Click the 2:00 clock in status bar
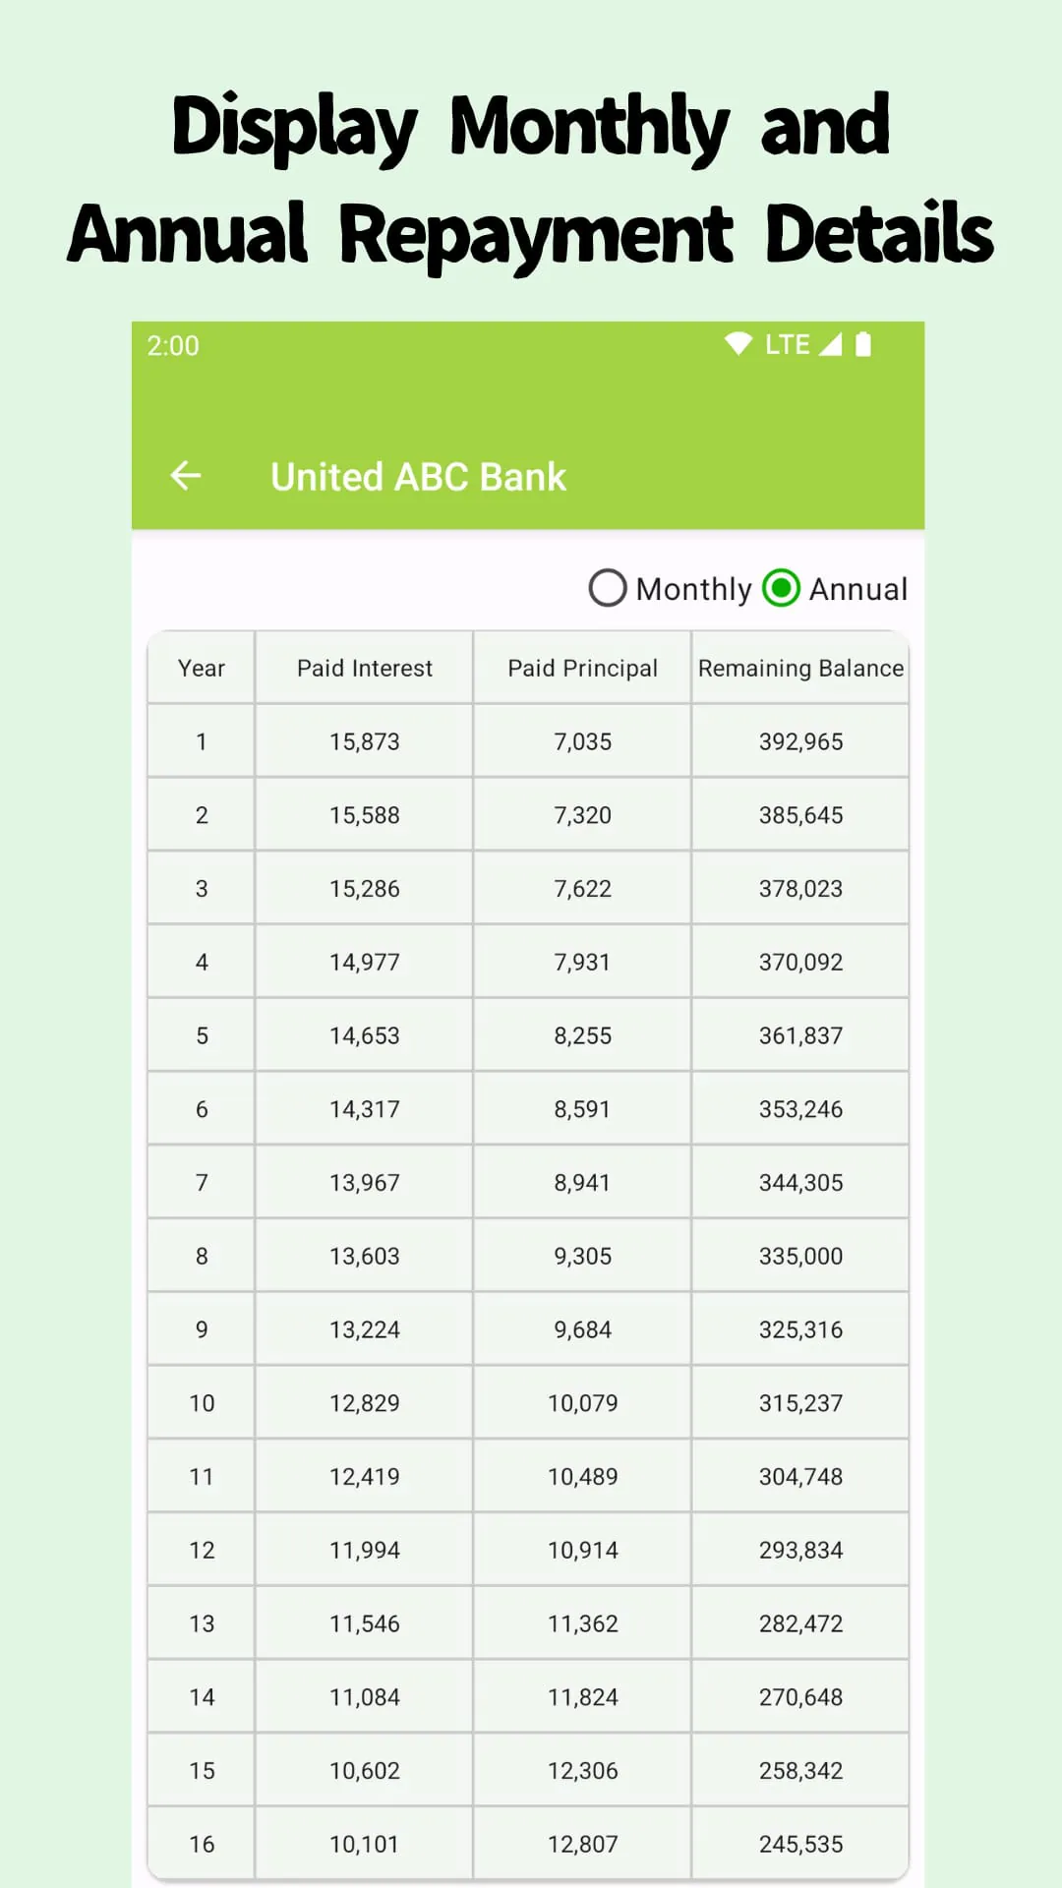Image resolution: width=1062 pixels, height=1888 pixels. click(173, 345)
